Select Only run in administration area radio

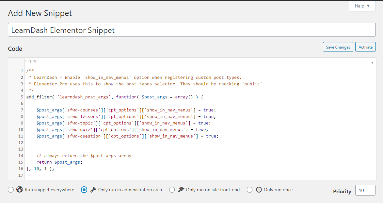click(x=84, y=190)
